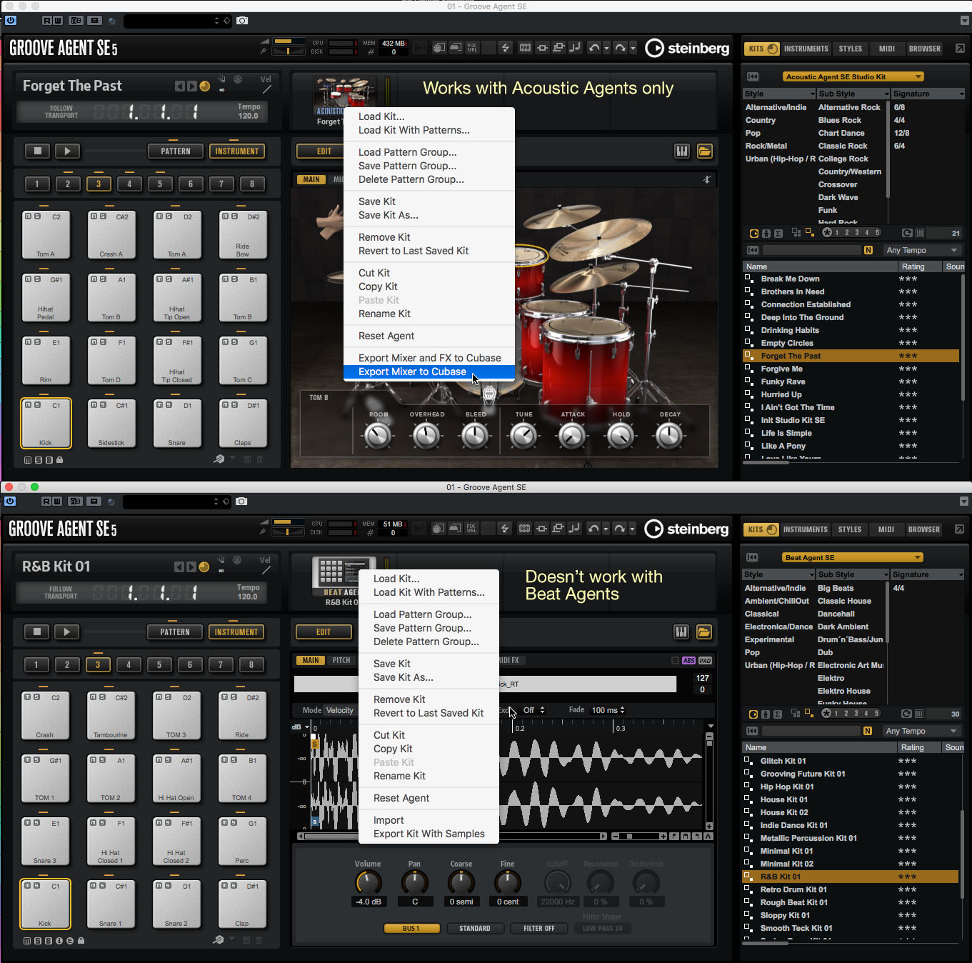Click search field above Forget The Past kit list
972x963 pixels.
coord(813,250)
